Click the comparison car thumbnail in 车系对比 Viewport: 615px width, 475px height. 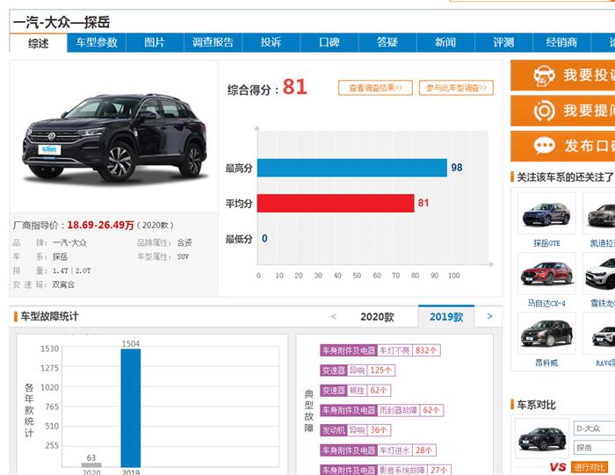[x=542, y=438]
